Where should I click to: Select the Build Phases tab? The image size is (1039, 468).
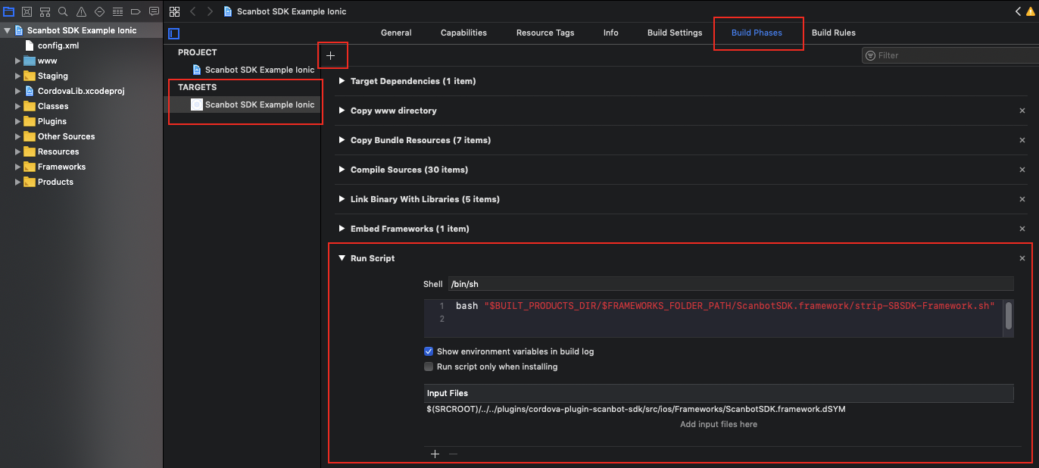pyautogui.click(x=757, y=33)
